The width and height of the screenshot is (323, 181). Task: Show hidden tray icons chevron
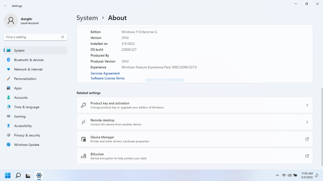(x=277, y=175)
